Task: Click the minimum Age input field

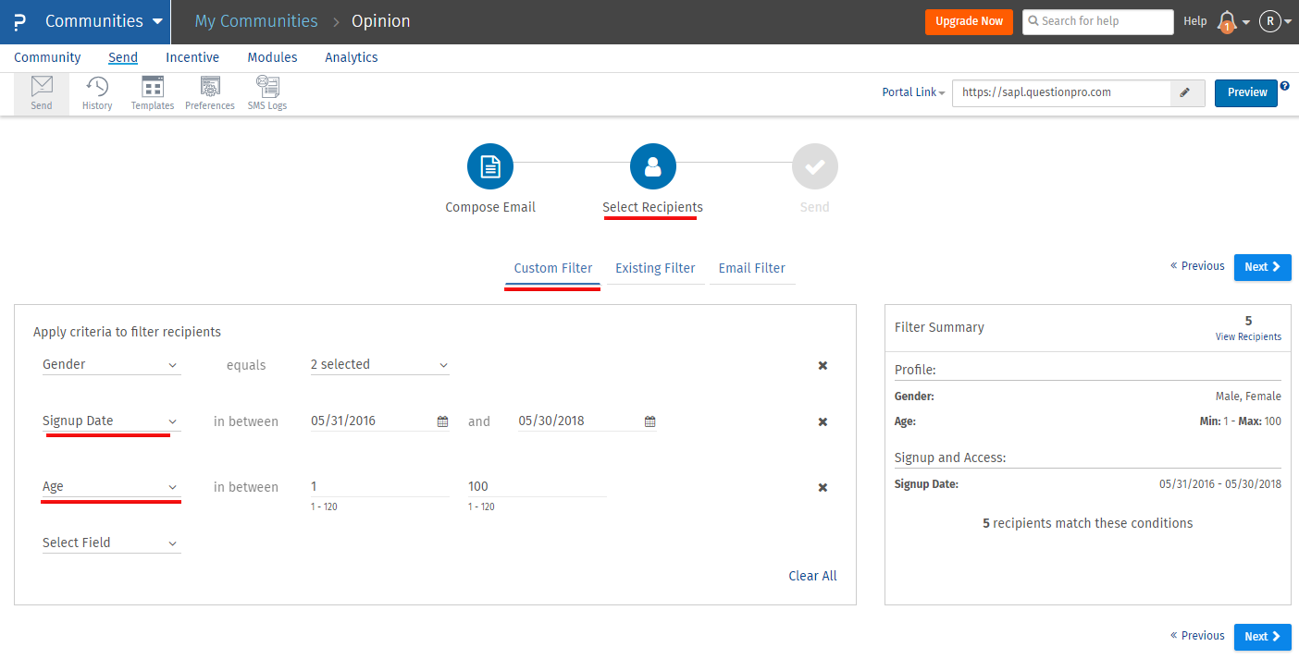Action: coord(379,487)
